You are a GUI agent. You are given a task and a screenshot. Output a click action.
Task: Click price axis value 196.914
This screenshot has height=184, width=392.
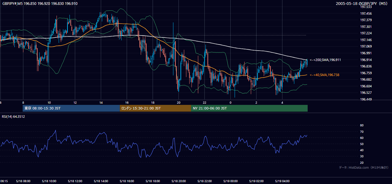tap(366, 60)
